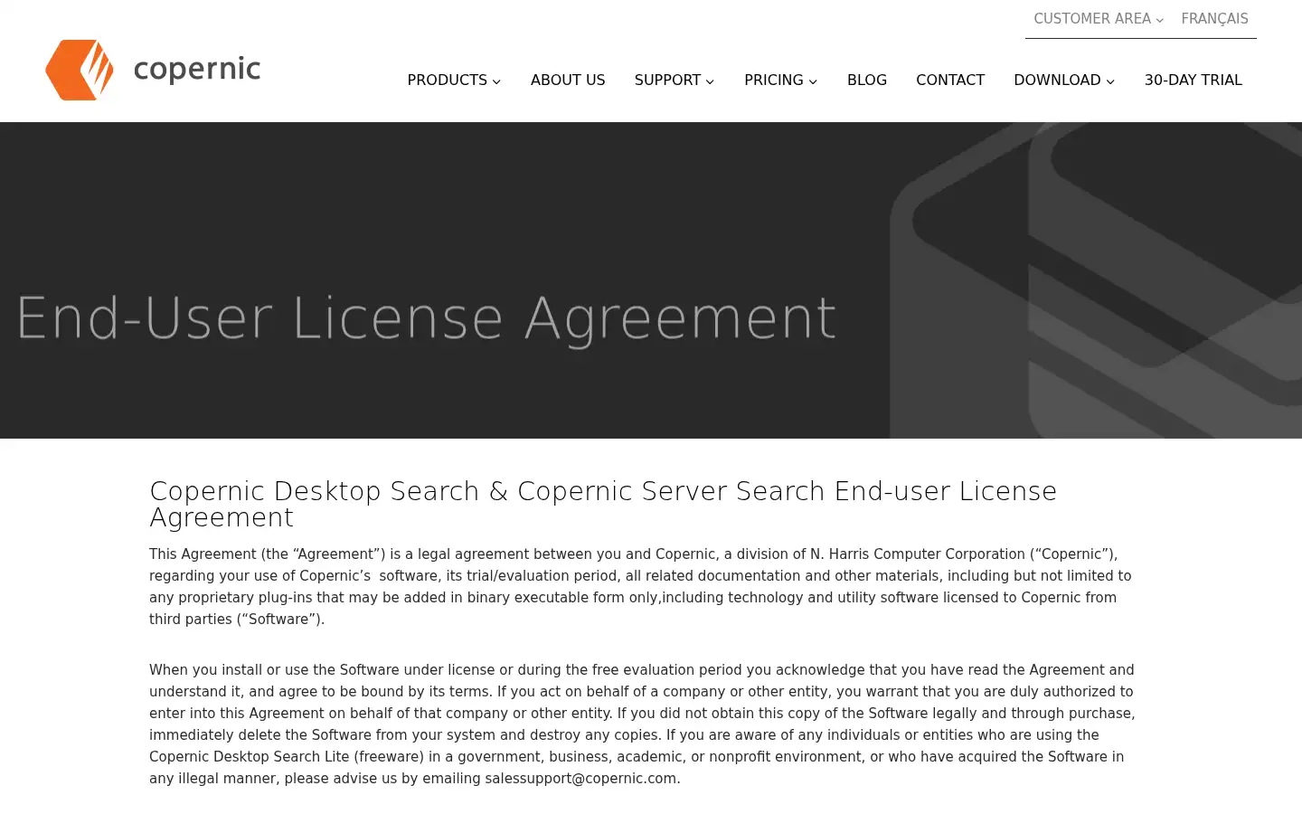The image size is (1302, 814).
Task: Open the Download menu
Action: (x=1064, y=80)
